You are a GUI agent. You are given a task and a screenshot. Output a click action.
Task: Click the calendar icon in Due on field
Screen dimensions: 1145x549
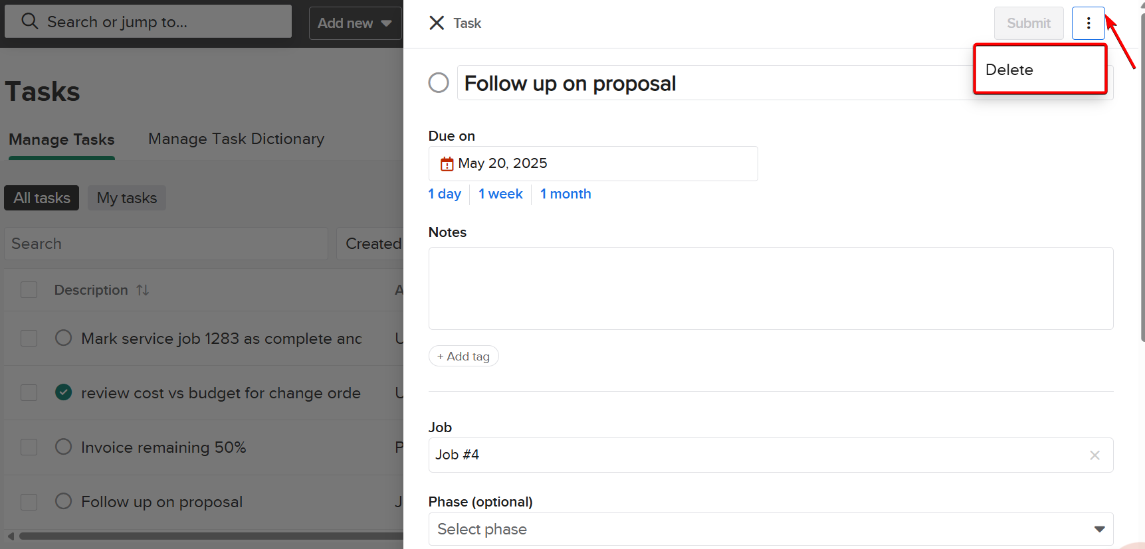click(x=447, y=164)
